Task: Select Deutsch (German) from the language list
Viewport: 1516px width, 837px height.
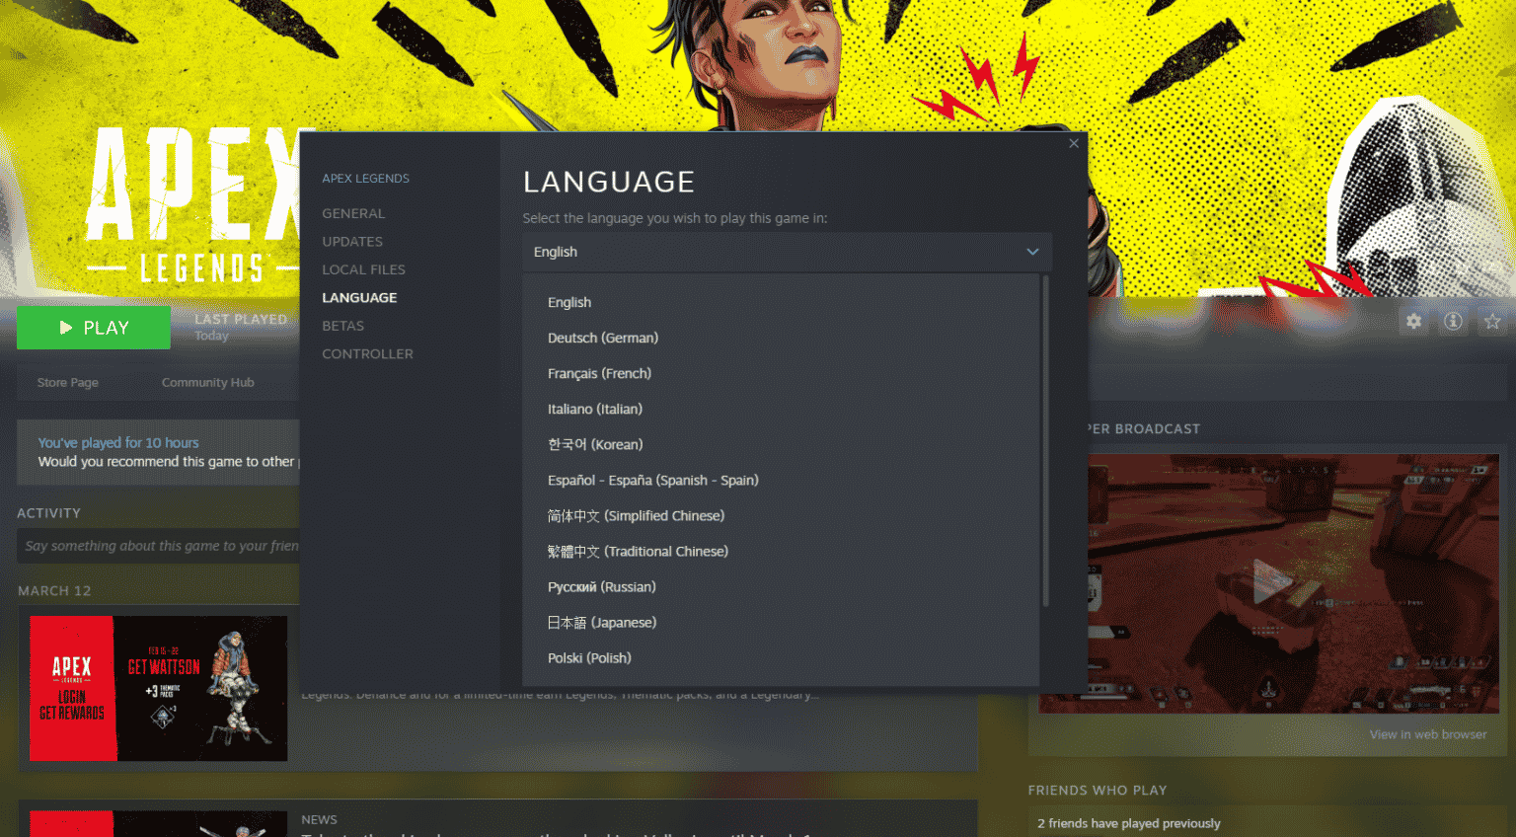Action: pyautogui.click(x=603, y=337)
